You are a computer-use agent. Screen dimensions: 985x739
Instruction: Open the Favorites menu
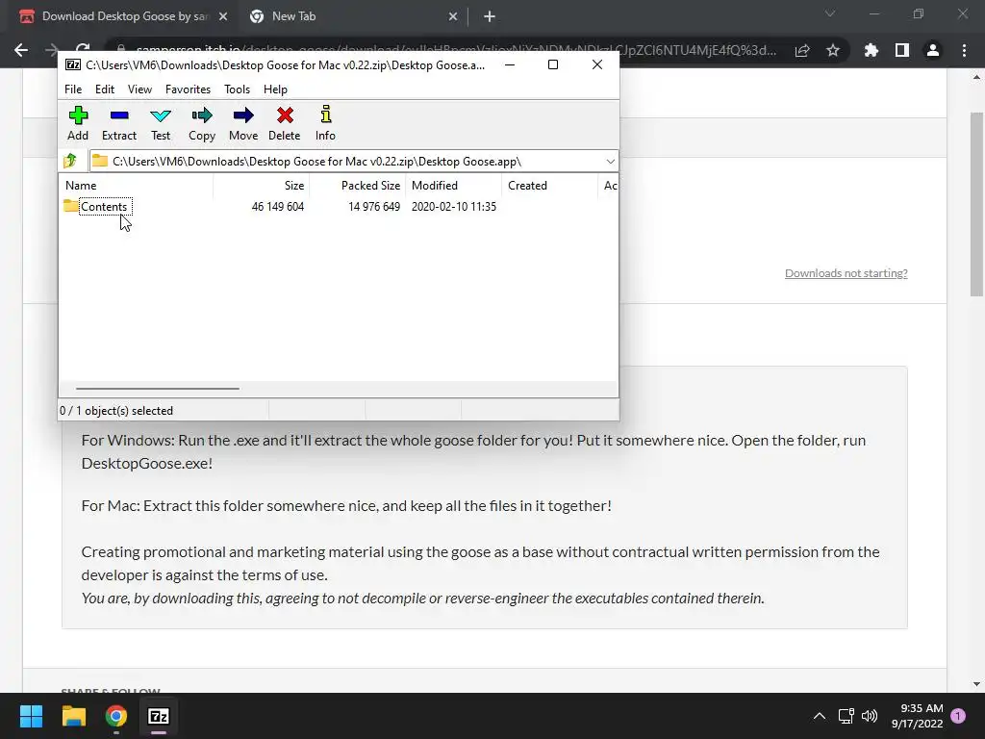tap(188, 89)
